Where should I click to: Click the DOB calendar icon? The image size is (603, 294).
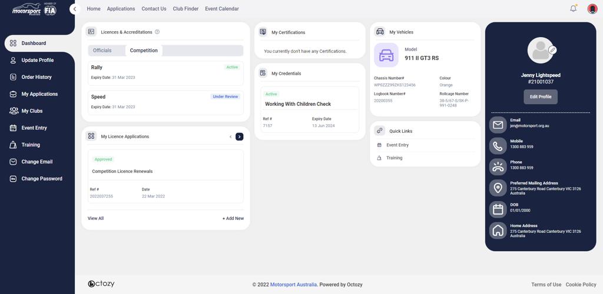498,209
